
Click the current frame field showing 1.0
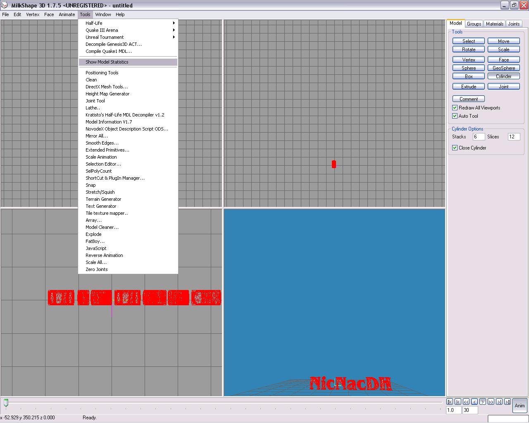[454, 410]
